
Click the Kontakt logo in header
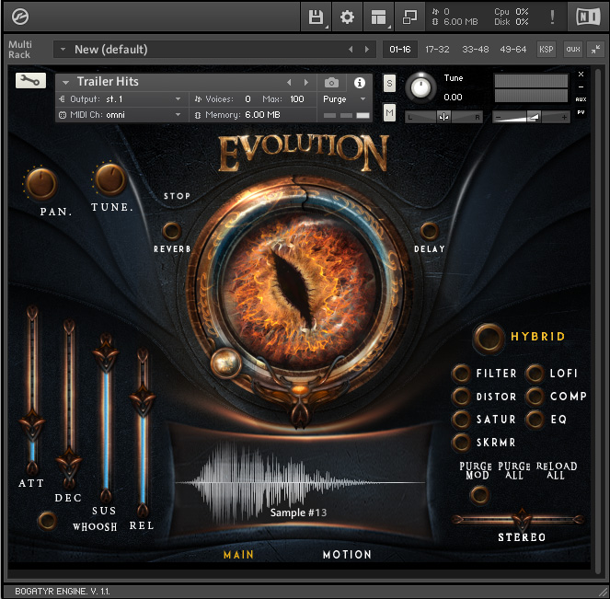(20, 17)
